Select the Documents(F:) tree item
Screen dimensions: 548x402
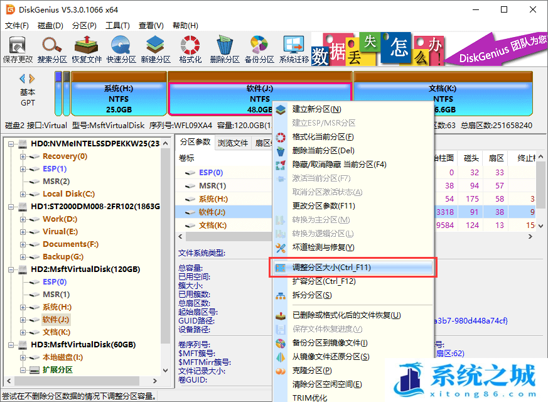point(70,244)
